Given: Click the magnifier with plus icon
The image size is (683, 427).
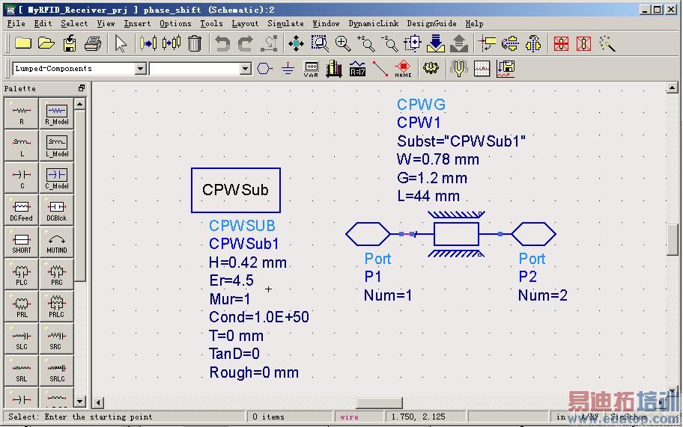Looking at the screenshot, I should click(x=343, y=43).
